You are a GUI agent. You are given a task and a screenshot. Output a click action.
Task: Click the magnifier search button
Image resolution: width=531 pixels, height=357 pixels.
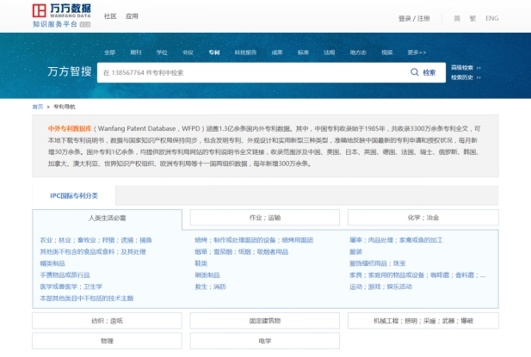pos(423,73)
